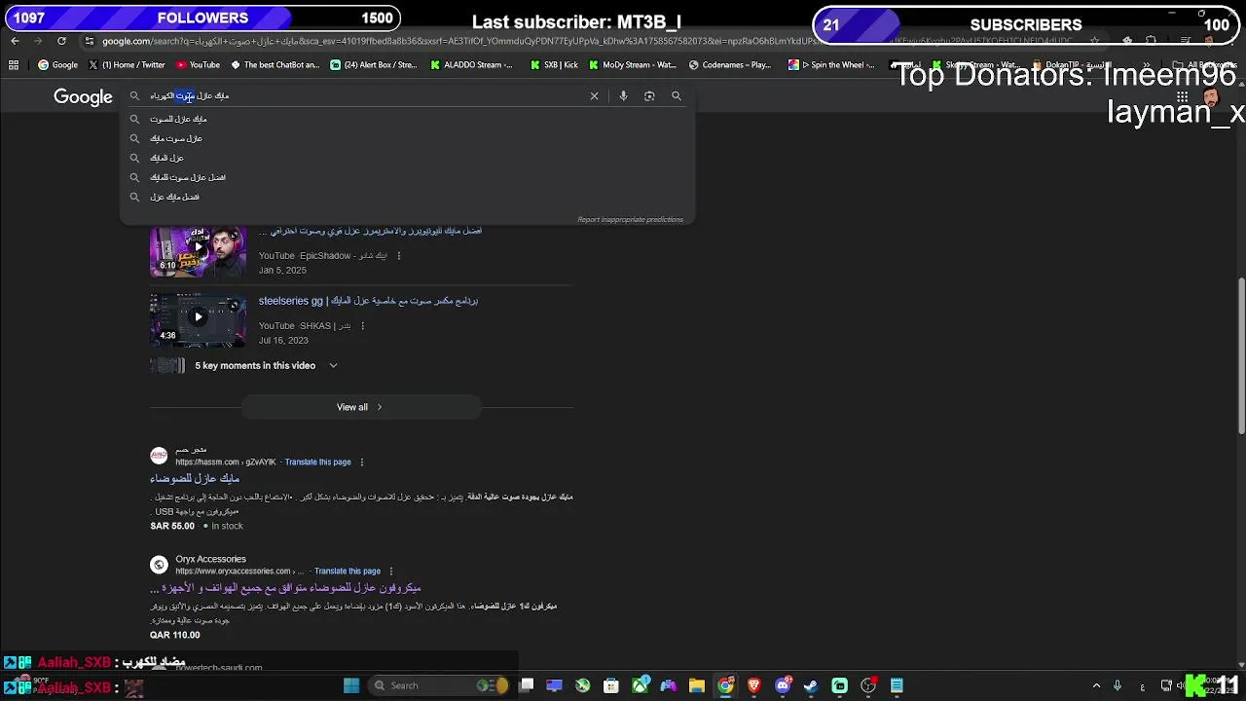Go to Google homepage logo
The width and height of the screenshot is (1246, 701).
pyautogui.click(x=83, y=96)
